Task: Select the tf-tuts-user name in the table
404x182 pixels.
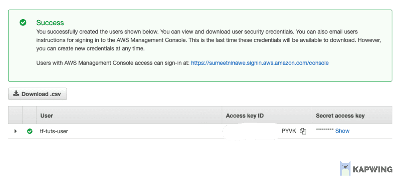Action: pos(54,131)
